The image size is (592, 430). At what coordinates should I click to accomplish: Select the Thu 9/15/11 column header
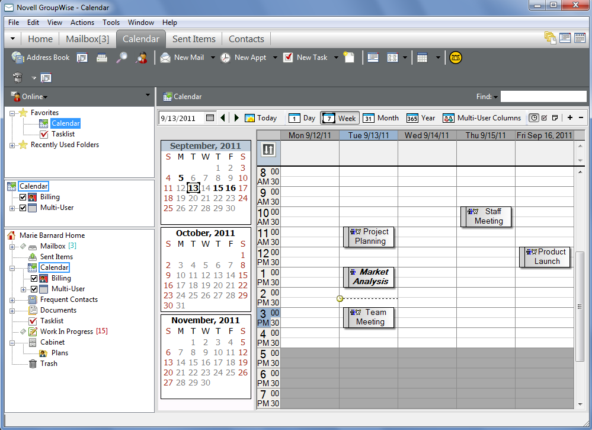tap(485, 135)
